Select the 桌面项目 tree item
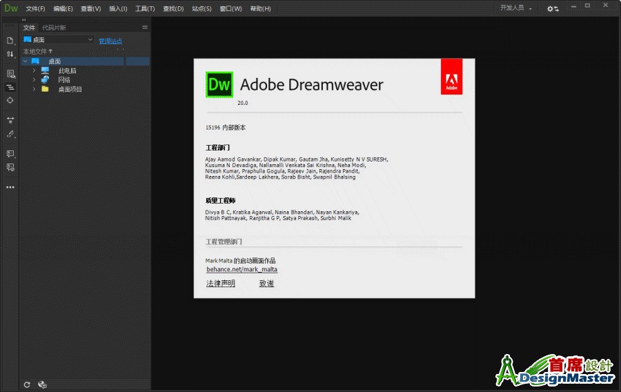This screenshot has width=621, height=392. pyautogui.click(x=70, y=89)
